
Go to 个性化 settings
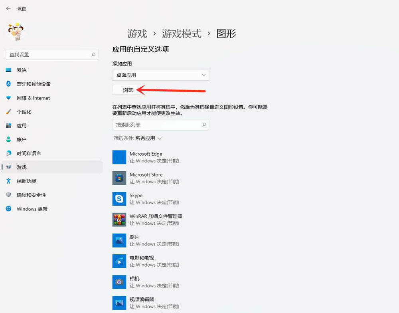(52, 112)
